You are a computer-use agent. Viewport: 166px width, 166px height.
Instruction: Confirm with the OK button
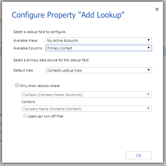[139, 155]
